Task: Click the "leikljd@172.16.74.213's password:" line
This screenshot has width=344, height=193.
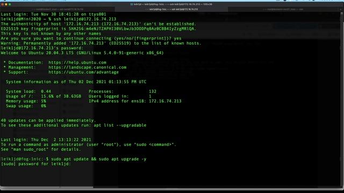Action: click(x=42, y=48)
